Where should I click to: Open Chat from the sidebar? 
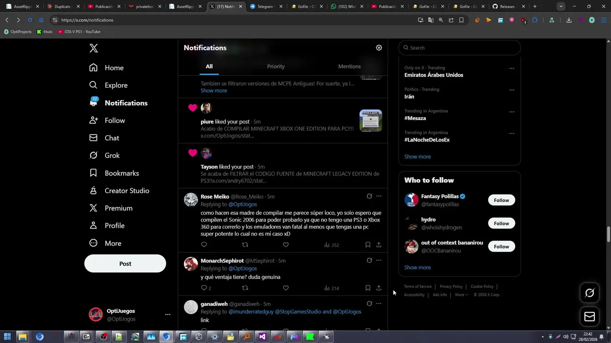pos(104,138)
